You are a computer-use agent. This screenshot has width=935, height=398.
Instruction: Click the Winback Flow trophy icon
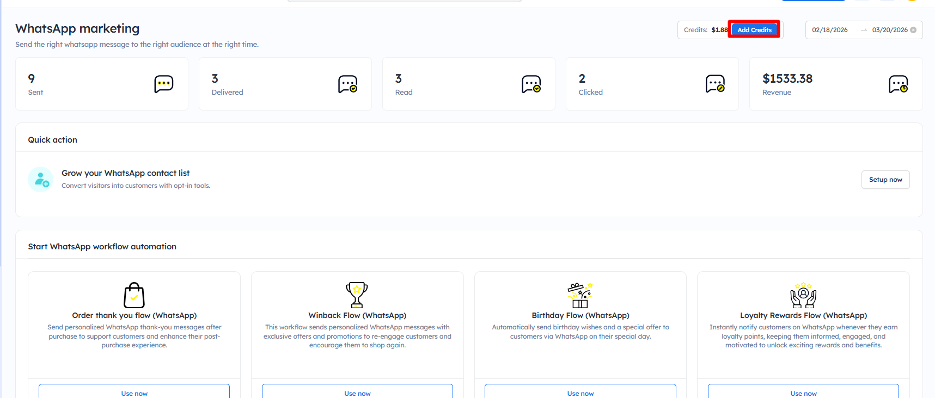click(357, 295)
